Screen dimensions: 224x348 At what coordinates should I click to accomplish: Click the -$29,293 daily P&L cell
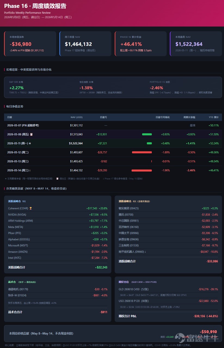point(102,170)
